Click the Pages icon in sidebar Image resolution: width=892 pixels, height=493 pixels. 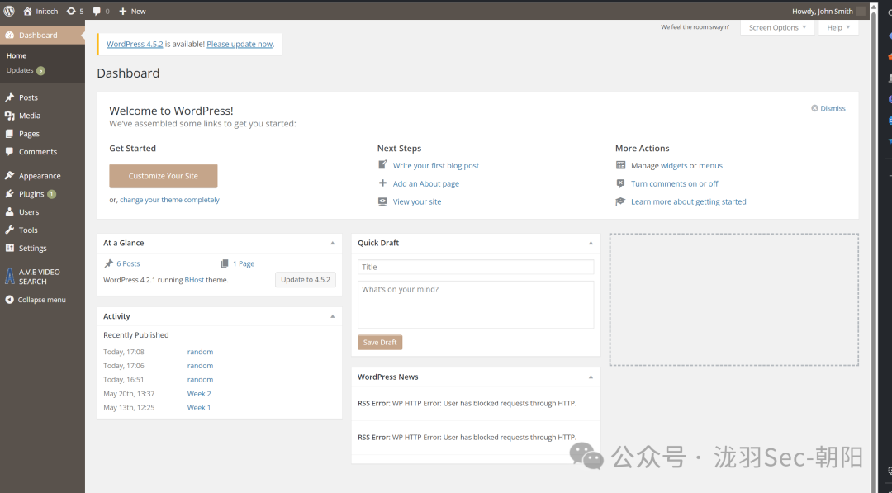coord(10,134)
